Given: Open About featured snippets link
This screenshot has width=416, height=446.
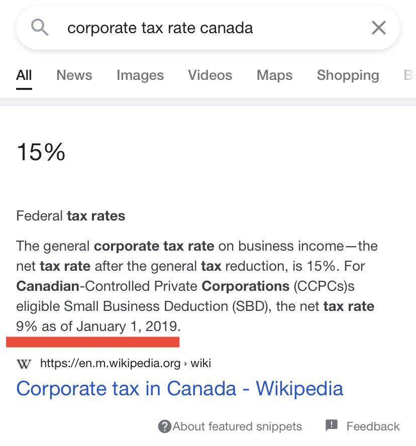Looking at the screenshot, I should tap(237, 427).
